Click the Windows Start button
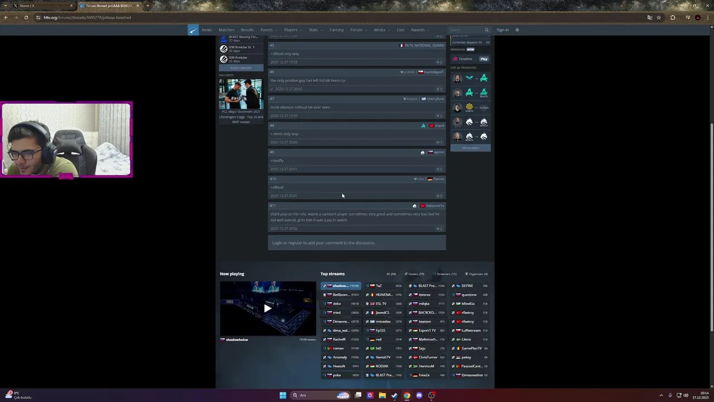Screen dimensions: 714x402 (x=283, y=395)
